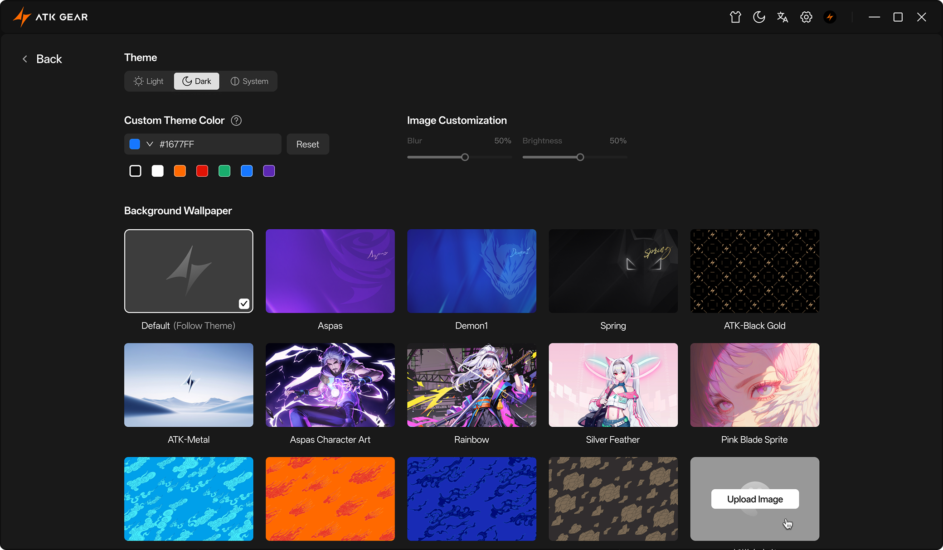Click the round orange lightning profile icon
The height and width of the screenshot is (550, 943).
[830, 17]
